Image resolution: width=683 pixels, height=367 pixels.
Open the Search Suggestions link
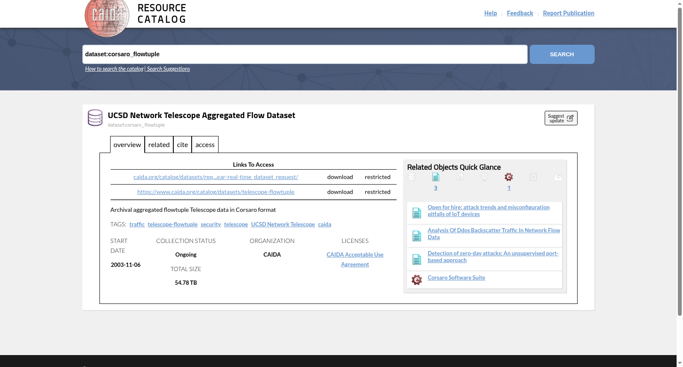coord(168,69)
